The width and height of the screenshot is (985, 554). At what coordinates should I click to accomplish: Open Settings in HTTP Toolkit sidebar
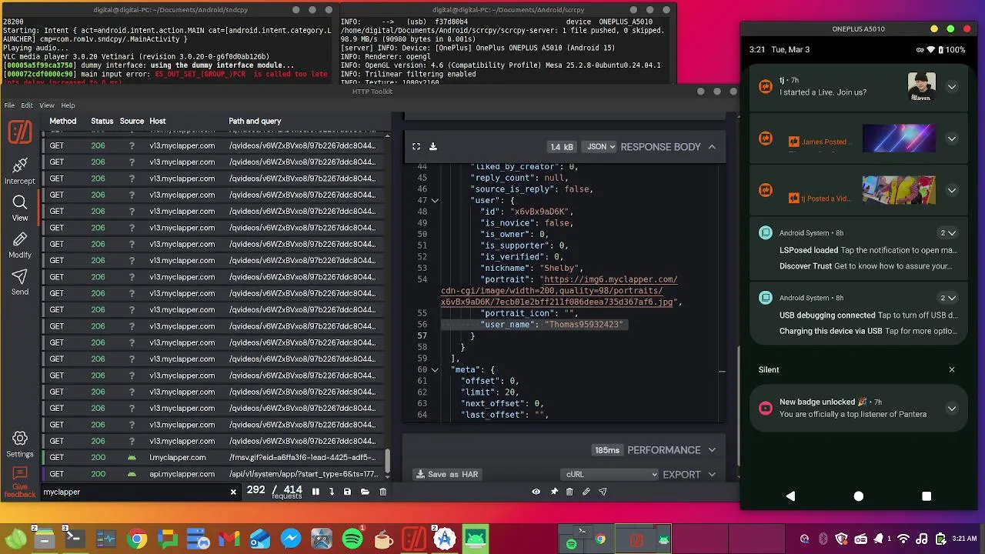click(x=20, y=444)
